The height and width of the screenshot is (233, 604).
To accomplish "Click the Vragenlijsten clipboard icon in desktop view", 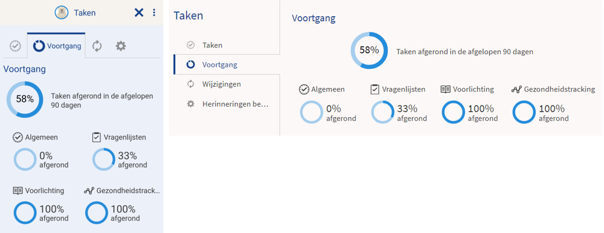I will coord(374,90).
